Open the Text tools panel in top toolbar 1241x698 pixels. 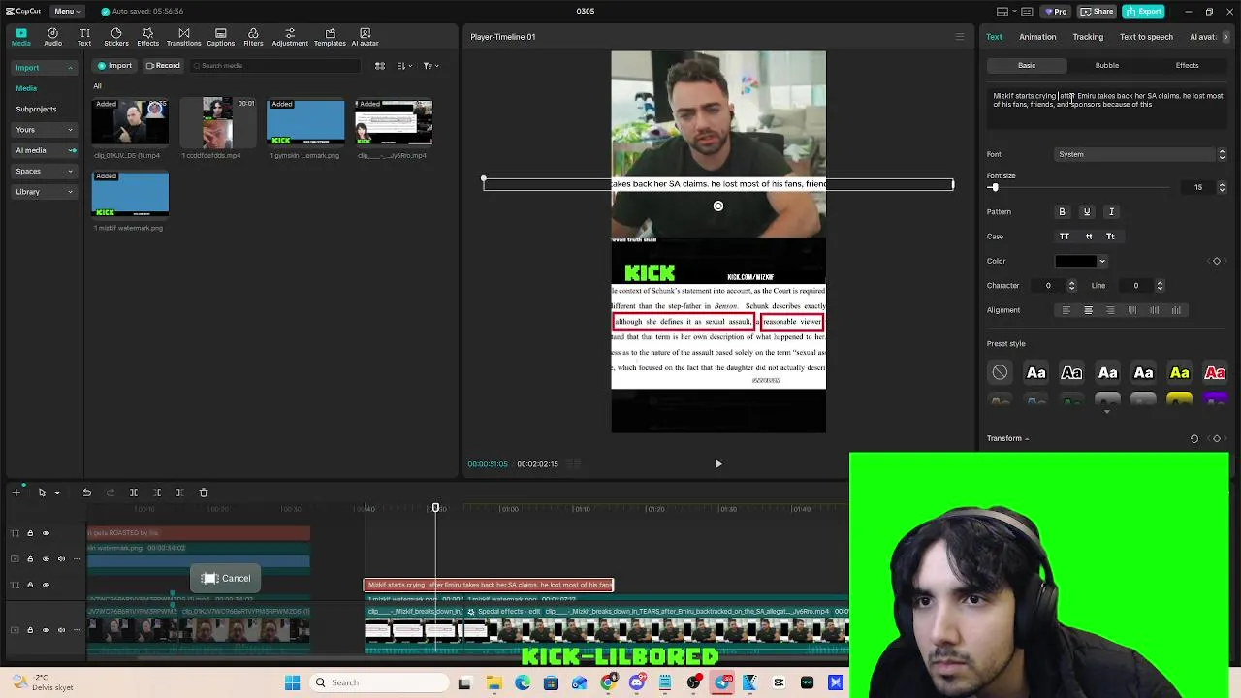84,37
